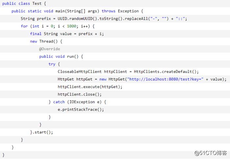This screenshot has width=230, height=159.
Task: Click 'final String value = prefix + i;'
Action: click(x=67, y=34)
